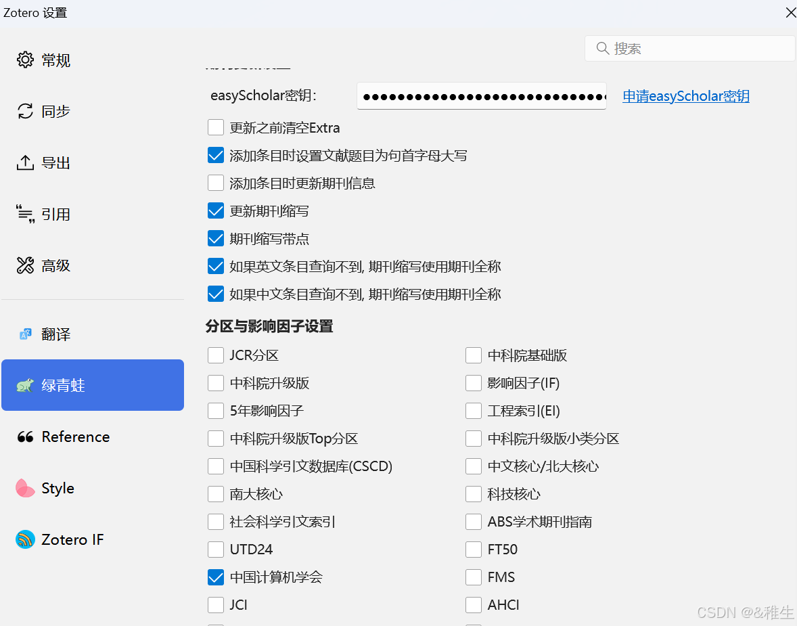The width and height of the screenshot is (797, 626).
Task: Open the Reference plugin pane
Action: tap(93, 437)
